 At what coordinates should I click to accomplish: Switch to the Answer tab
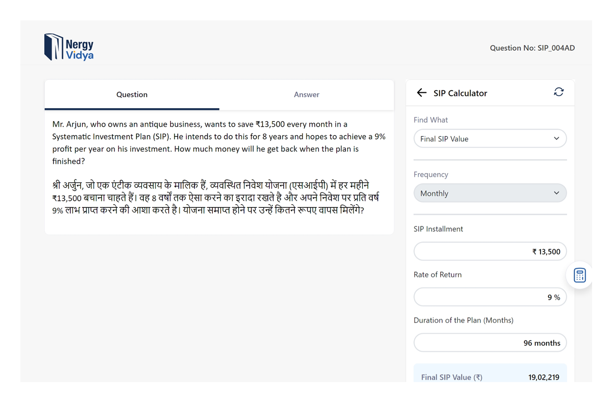coord(306,94)
